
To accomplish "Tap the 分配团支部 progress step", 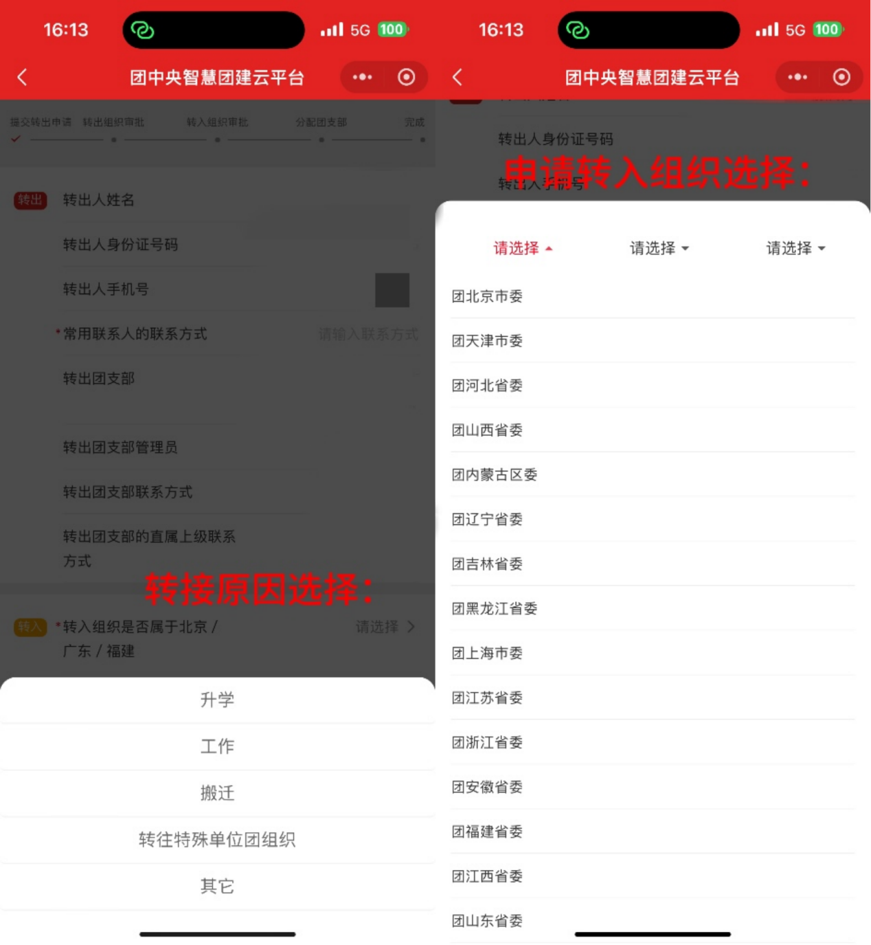I will click(321, 122).
